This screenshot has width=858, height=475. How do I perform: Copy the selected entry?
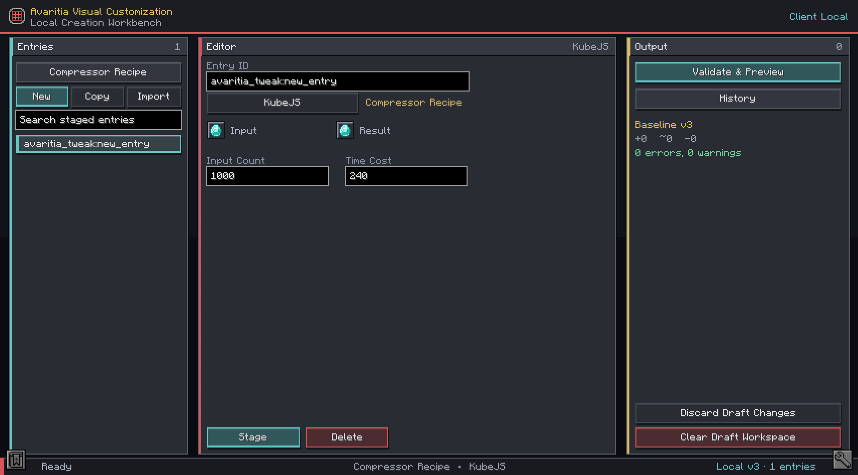coord(97,97)
